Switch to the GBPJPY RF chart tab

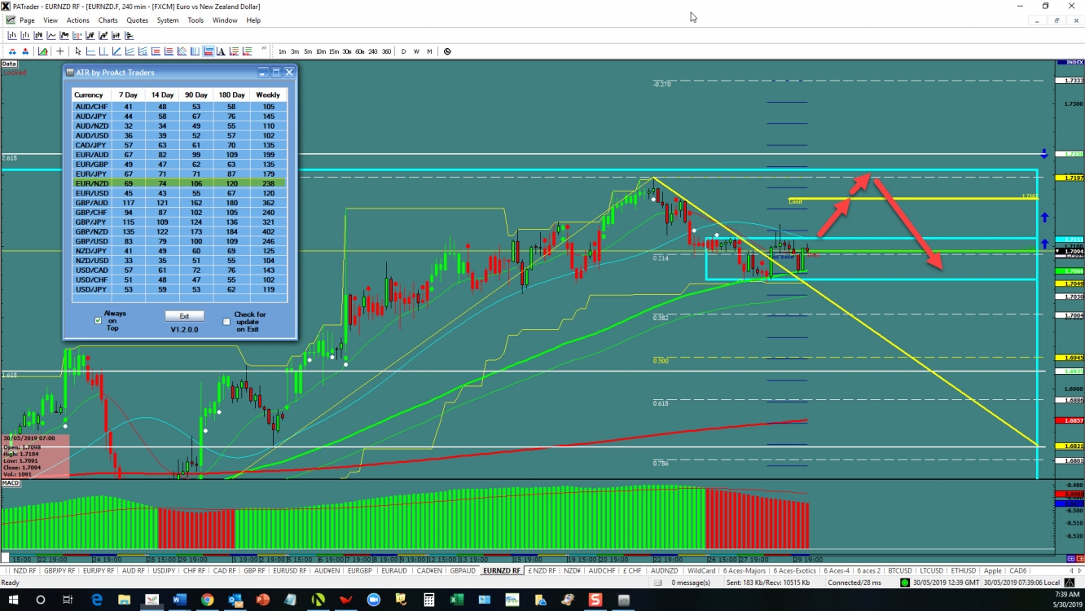(60, 570)
